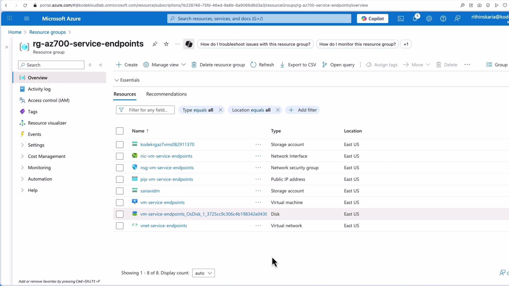Open the Azure portal apps grid icon
The height and width of the screenshot is (286, 509).
click(x=10, y=19)
